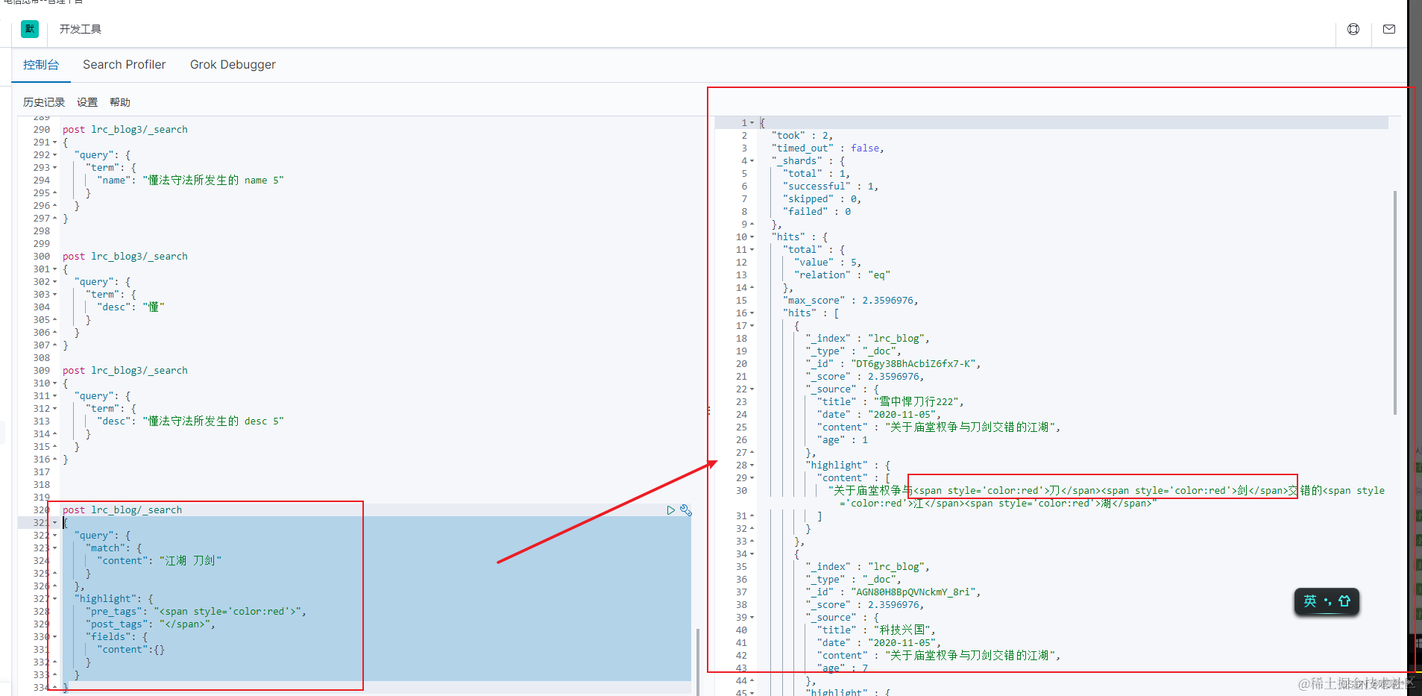Click the editor panel vertical scrollbar thumb
This screenshot has height=696, width=1422.
pyautogui.click(x=698, y=661)
